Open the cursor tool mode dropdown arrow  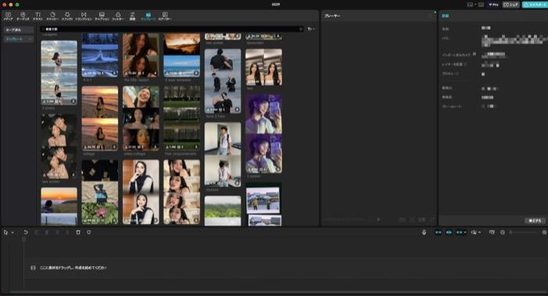coord(13,233)
